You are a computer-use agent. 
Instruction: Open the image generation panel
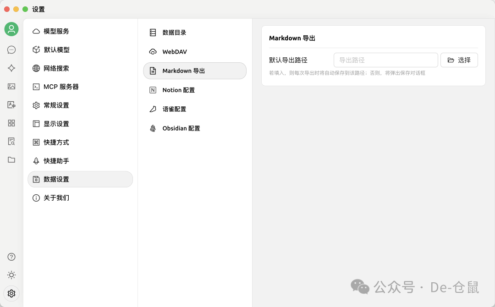click(11, 86)
